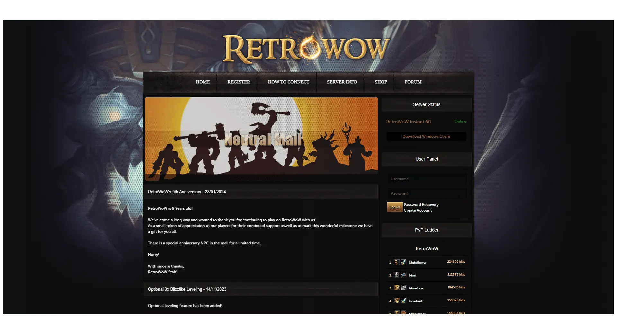Click the 224805 kills value

[x=456, y=262]
